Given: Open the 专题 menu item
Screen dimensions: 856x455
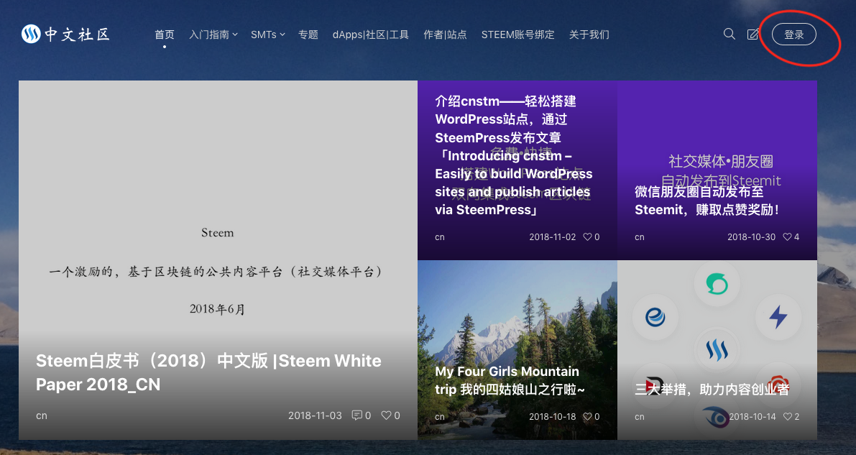Looking at the screenshot, I should point(308,35).
